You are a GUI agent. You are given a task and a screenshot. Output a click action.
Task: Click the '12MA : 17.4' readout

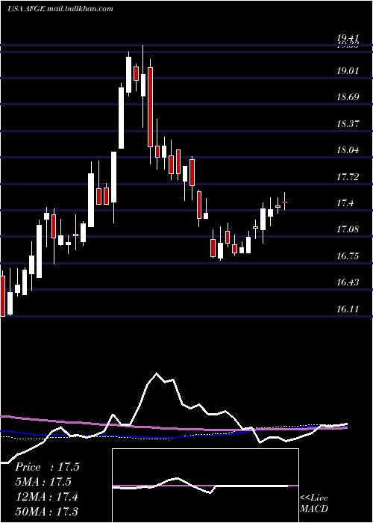click(47, 497)
